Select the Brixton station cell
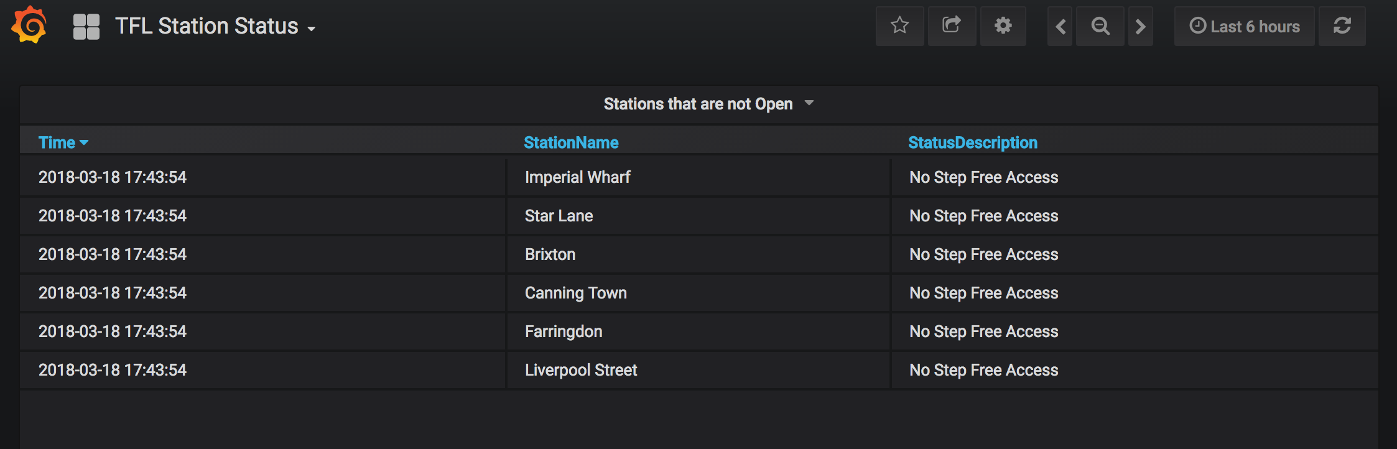The image size is (1397, 449). click(x=698, y=254)
